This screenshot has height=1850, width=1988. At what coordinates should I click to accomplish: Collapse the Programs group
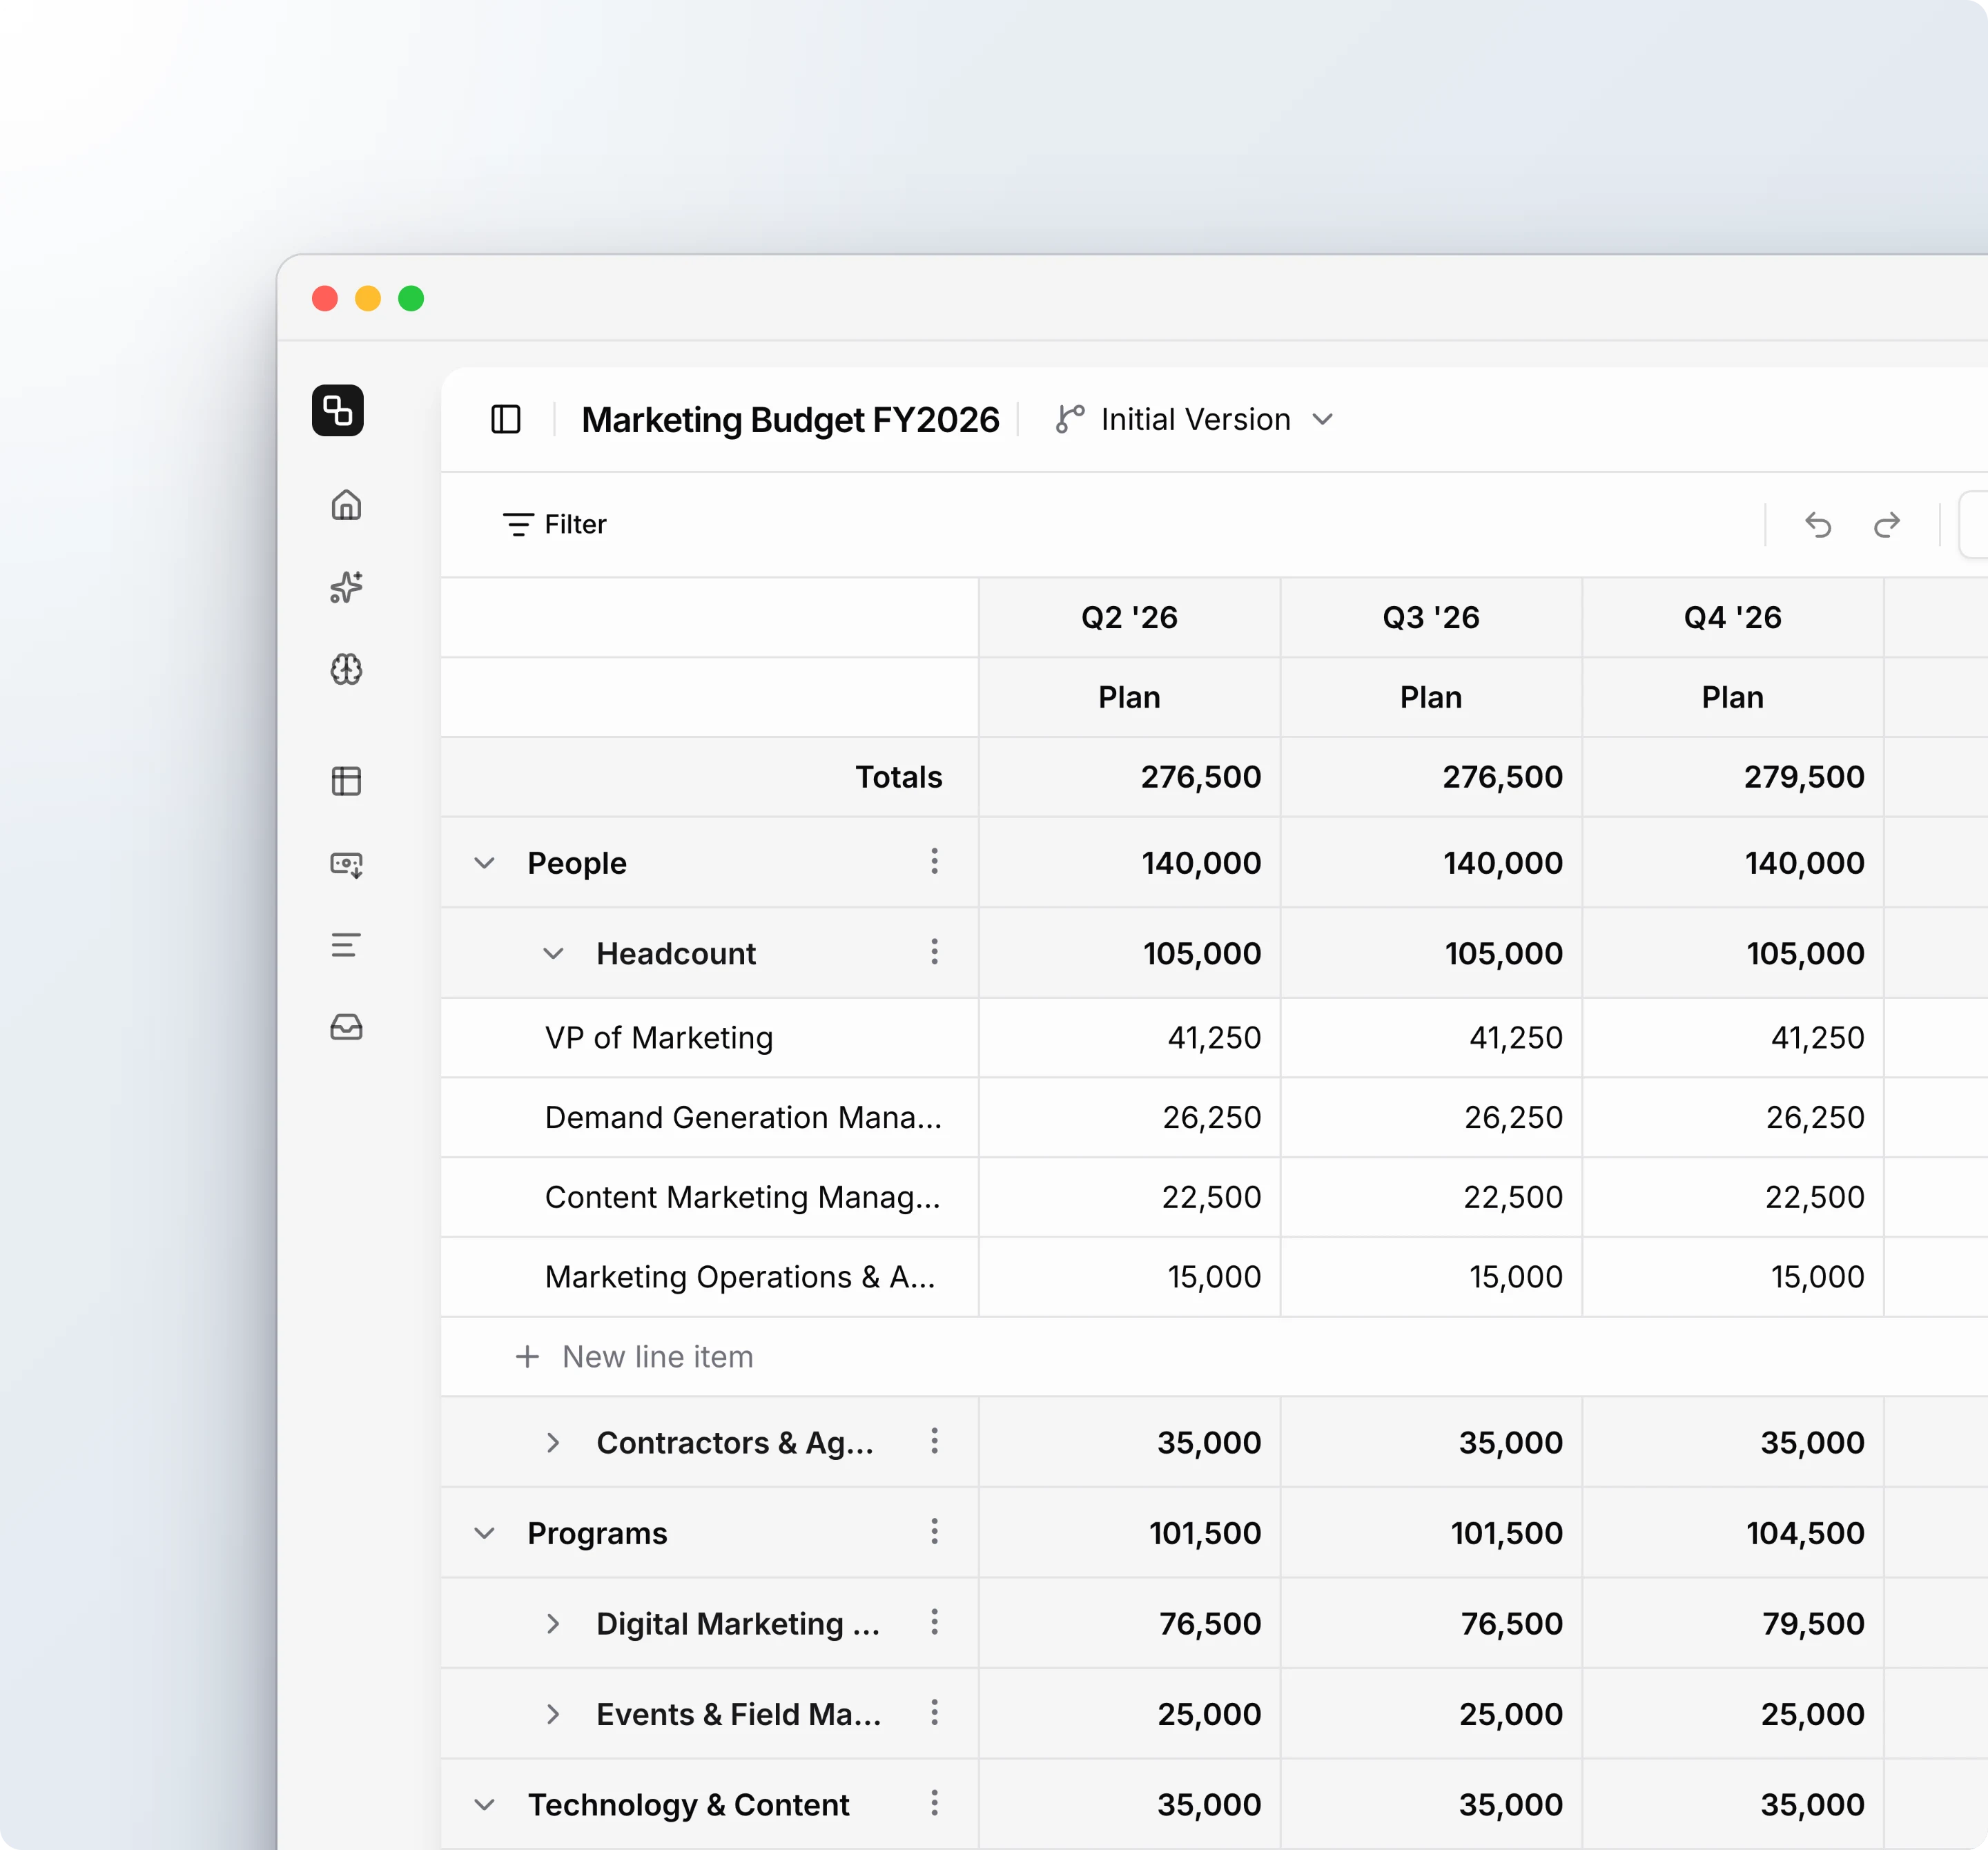pos(484,1533)
